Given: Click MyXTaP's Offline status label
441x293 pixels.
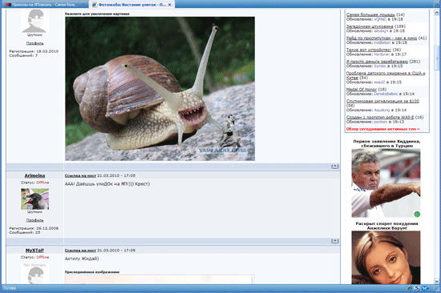Looking at the screenshot, I should tap(42, 257).
